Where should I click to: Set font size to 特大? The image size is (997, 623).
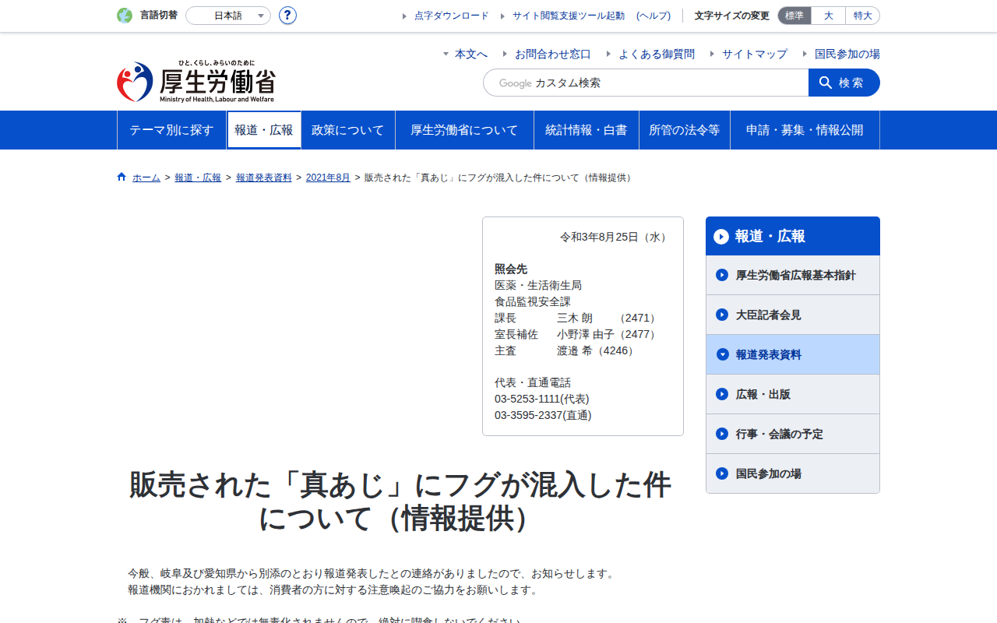click(x=863, y=16)
